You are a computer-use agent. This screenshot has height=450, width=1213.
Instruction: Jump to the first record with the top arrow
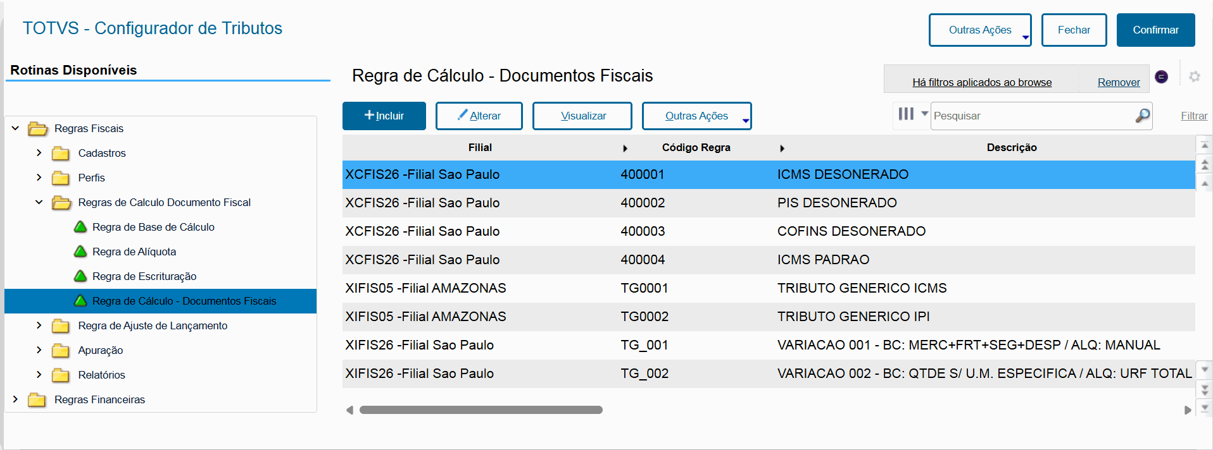(x=1205, y=145)
